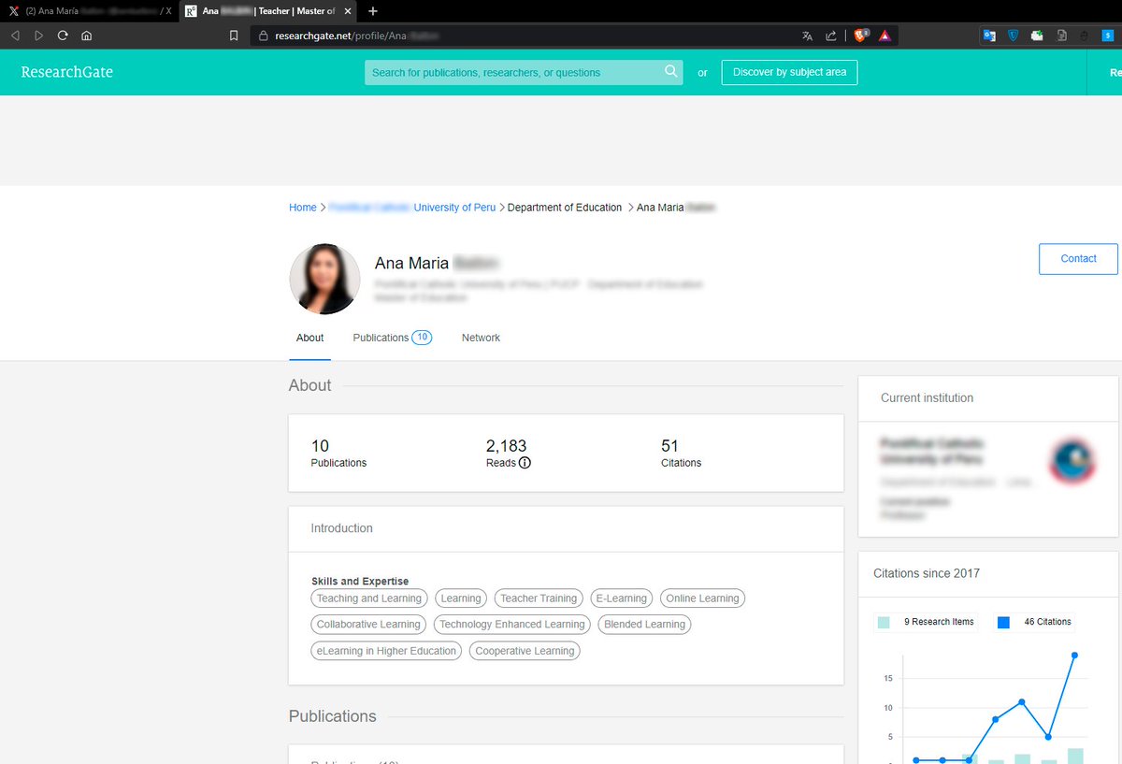Select the Teaching and Learning skill tag

tap(369, 598)
